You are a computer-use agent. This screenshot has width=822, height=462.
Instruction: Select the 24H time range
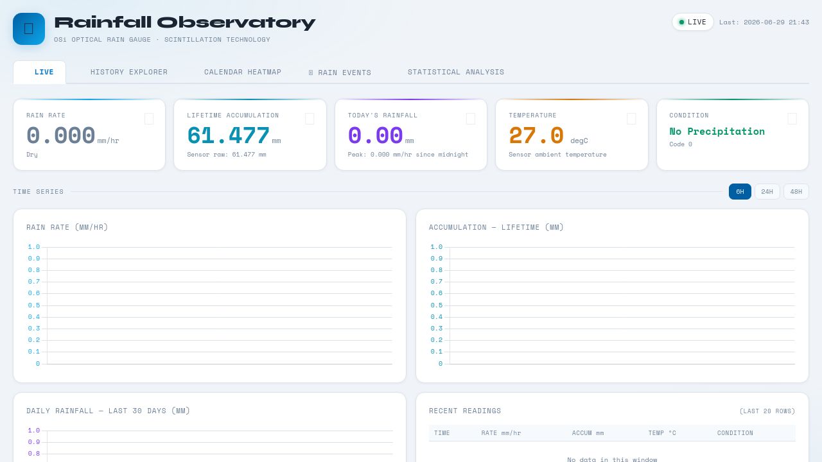(x=767, y=191)
